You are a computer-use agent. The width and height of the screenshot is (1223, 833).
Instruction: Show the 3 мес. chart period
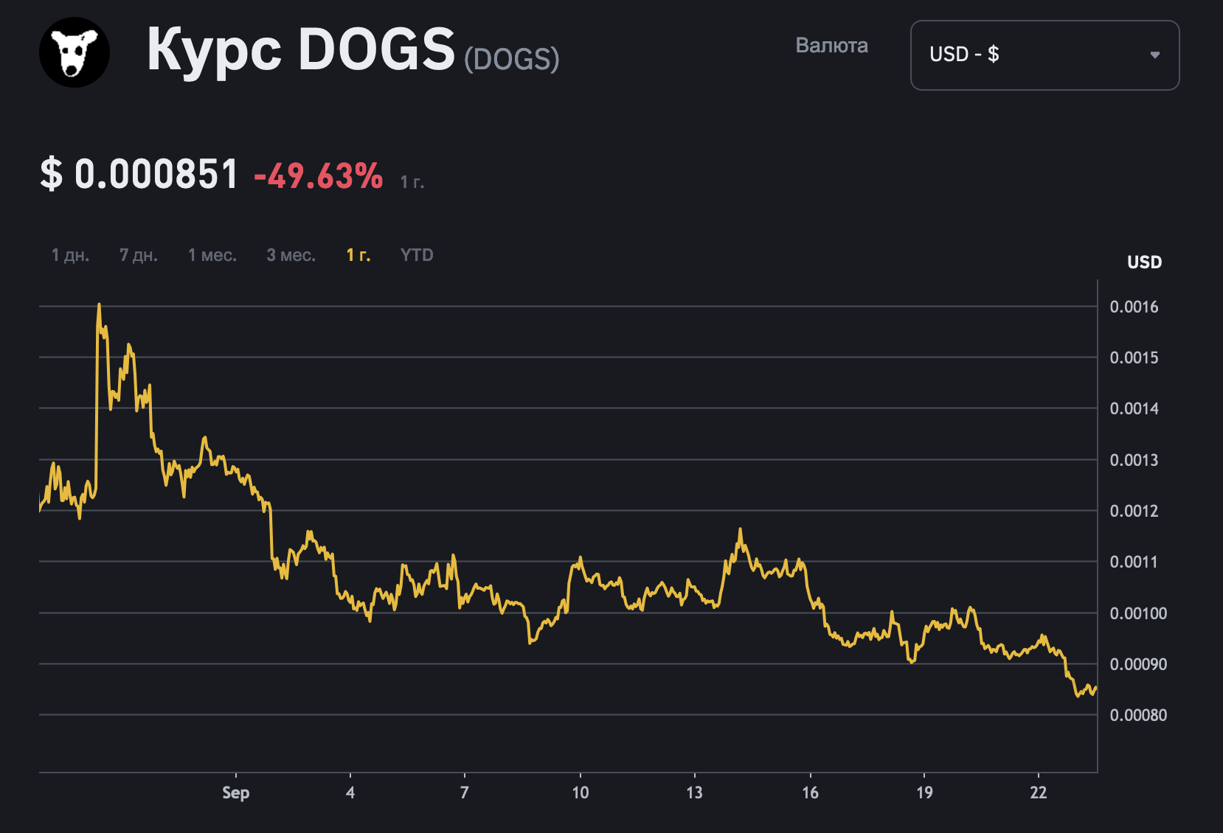291,255
